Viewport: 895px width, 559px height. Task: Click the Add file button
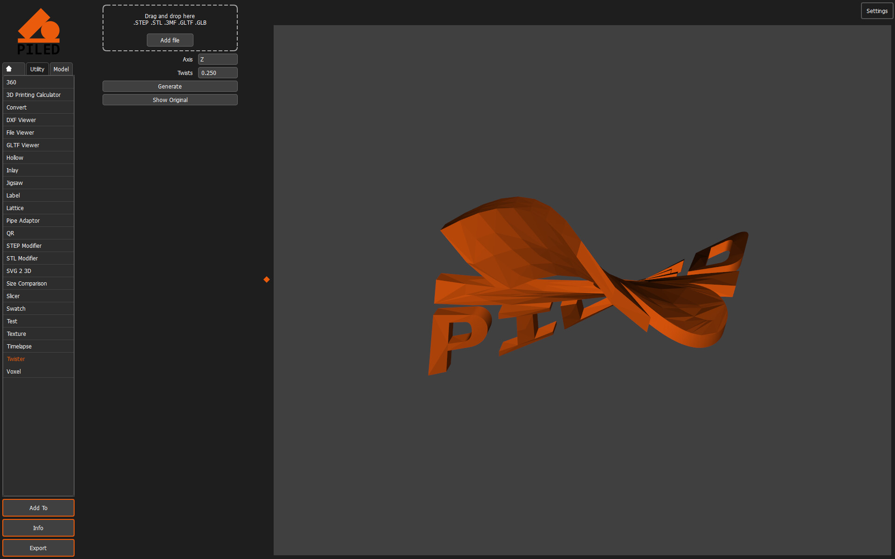tap(170, 41)
